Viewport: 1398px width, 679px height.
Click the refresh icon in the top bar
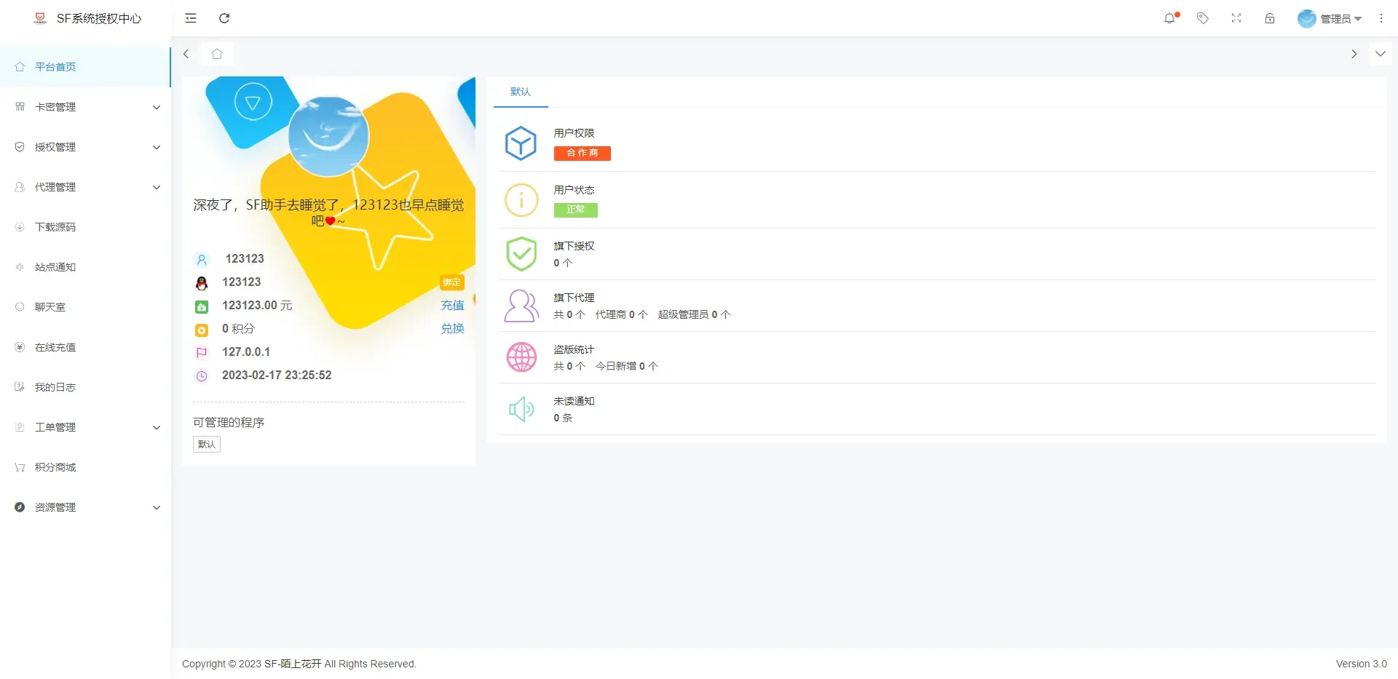224,18
